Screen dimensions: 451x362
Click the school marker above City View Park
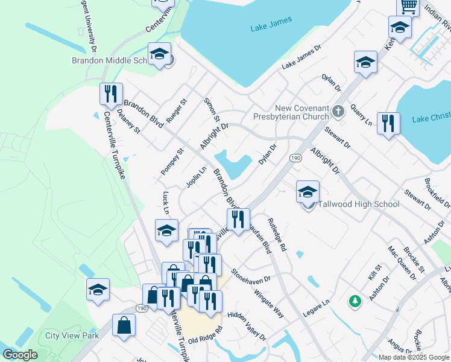[98, 292]
